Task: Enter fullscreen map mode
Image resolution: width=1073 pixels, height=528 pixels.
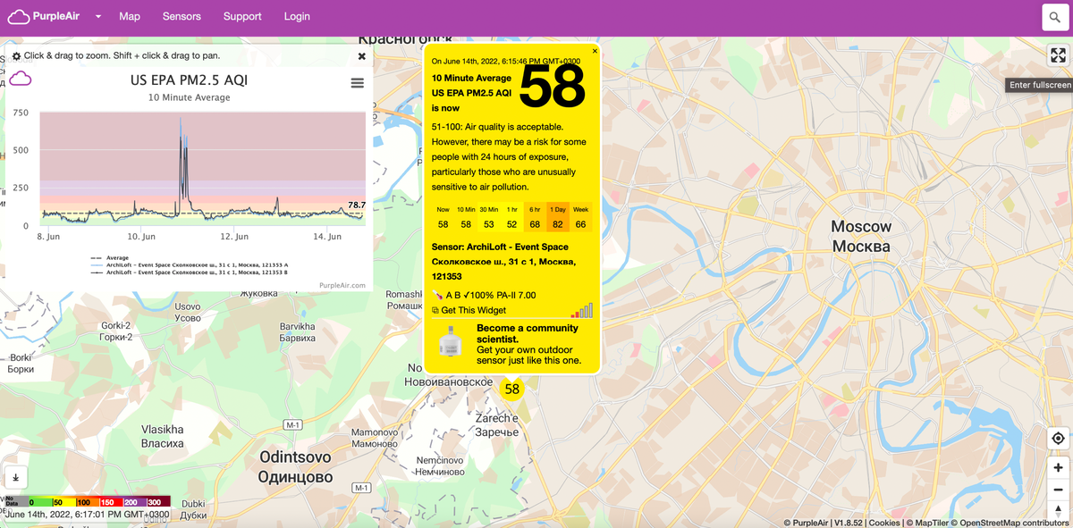Action: click(1058, 55)
